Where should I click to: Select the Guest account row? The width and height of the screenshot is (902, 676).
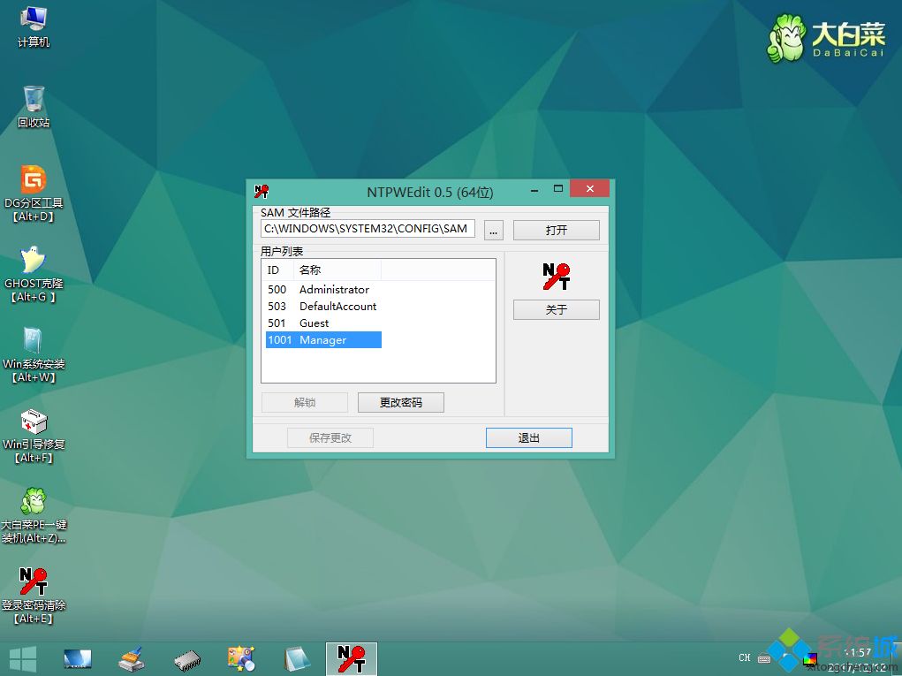pos(314,323)
